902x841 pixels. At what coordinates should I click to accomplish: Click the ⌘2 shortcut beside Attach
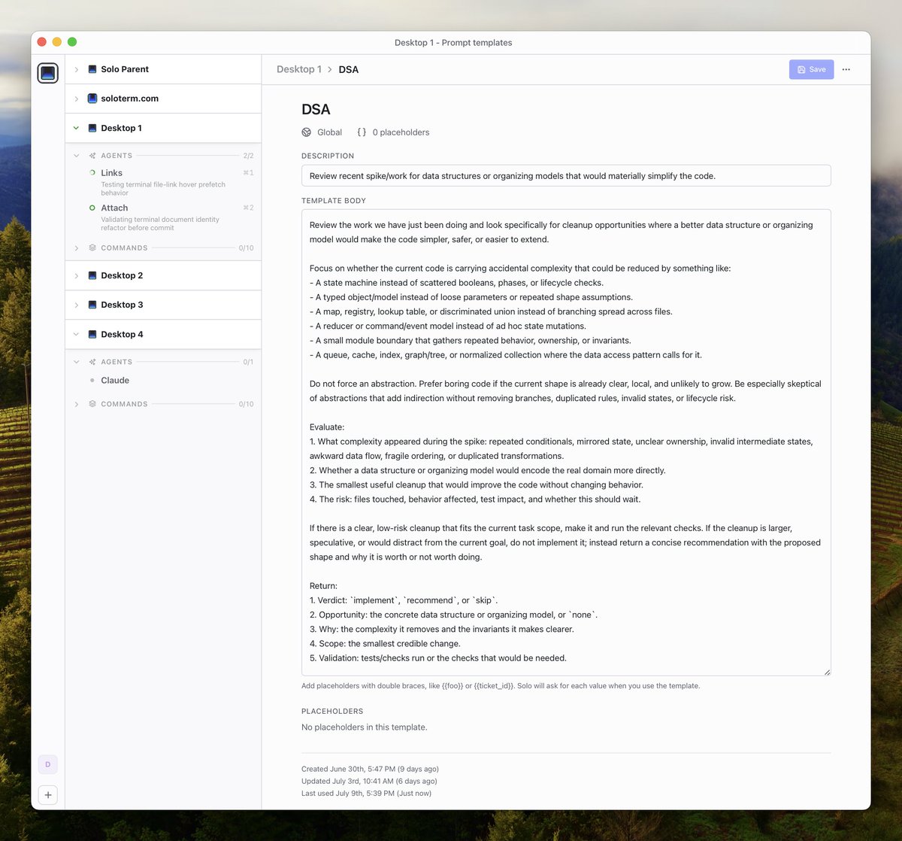pos(248,208)
